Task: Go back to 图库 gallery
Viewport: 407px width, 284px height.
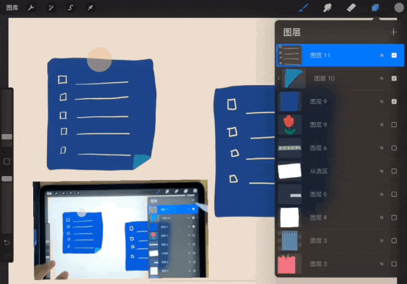Action: click(12, 8)
